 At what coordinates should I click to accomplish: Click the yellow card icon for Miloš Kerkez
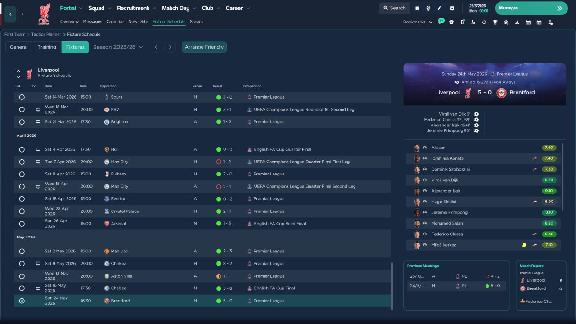pos(524,245)
